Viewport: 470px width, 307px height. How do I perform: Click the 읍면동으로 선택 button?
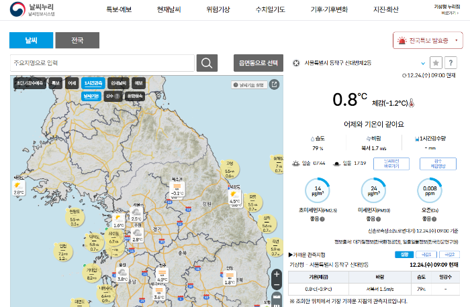258,63
